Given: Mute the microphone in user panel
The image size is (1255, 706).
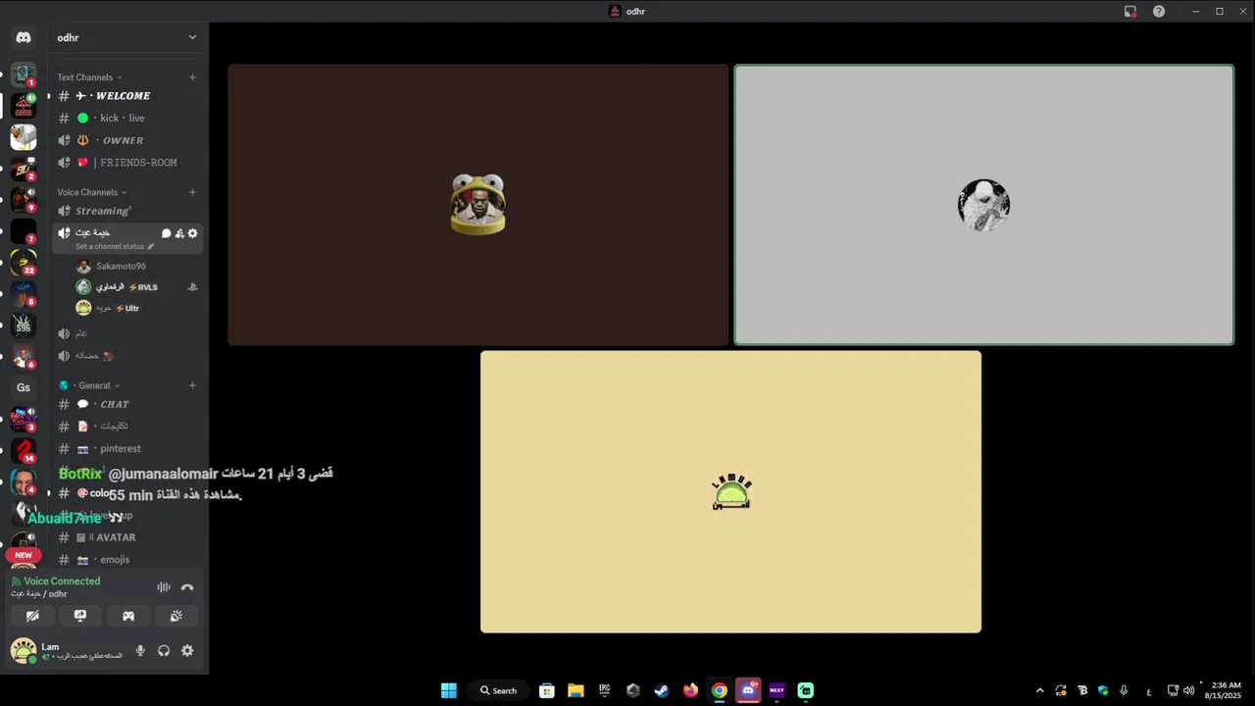Looking at the screenshot, I should click(x=140, y=650).
